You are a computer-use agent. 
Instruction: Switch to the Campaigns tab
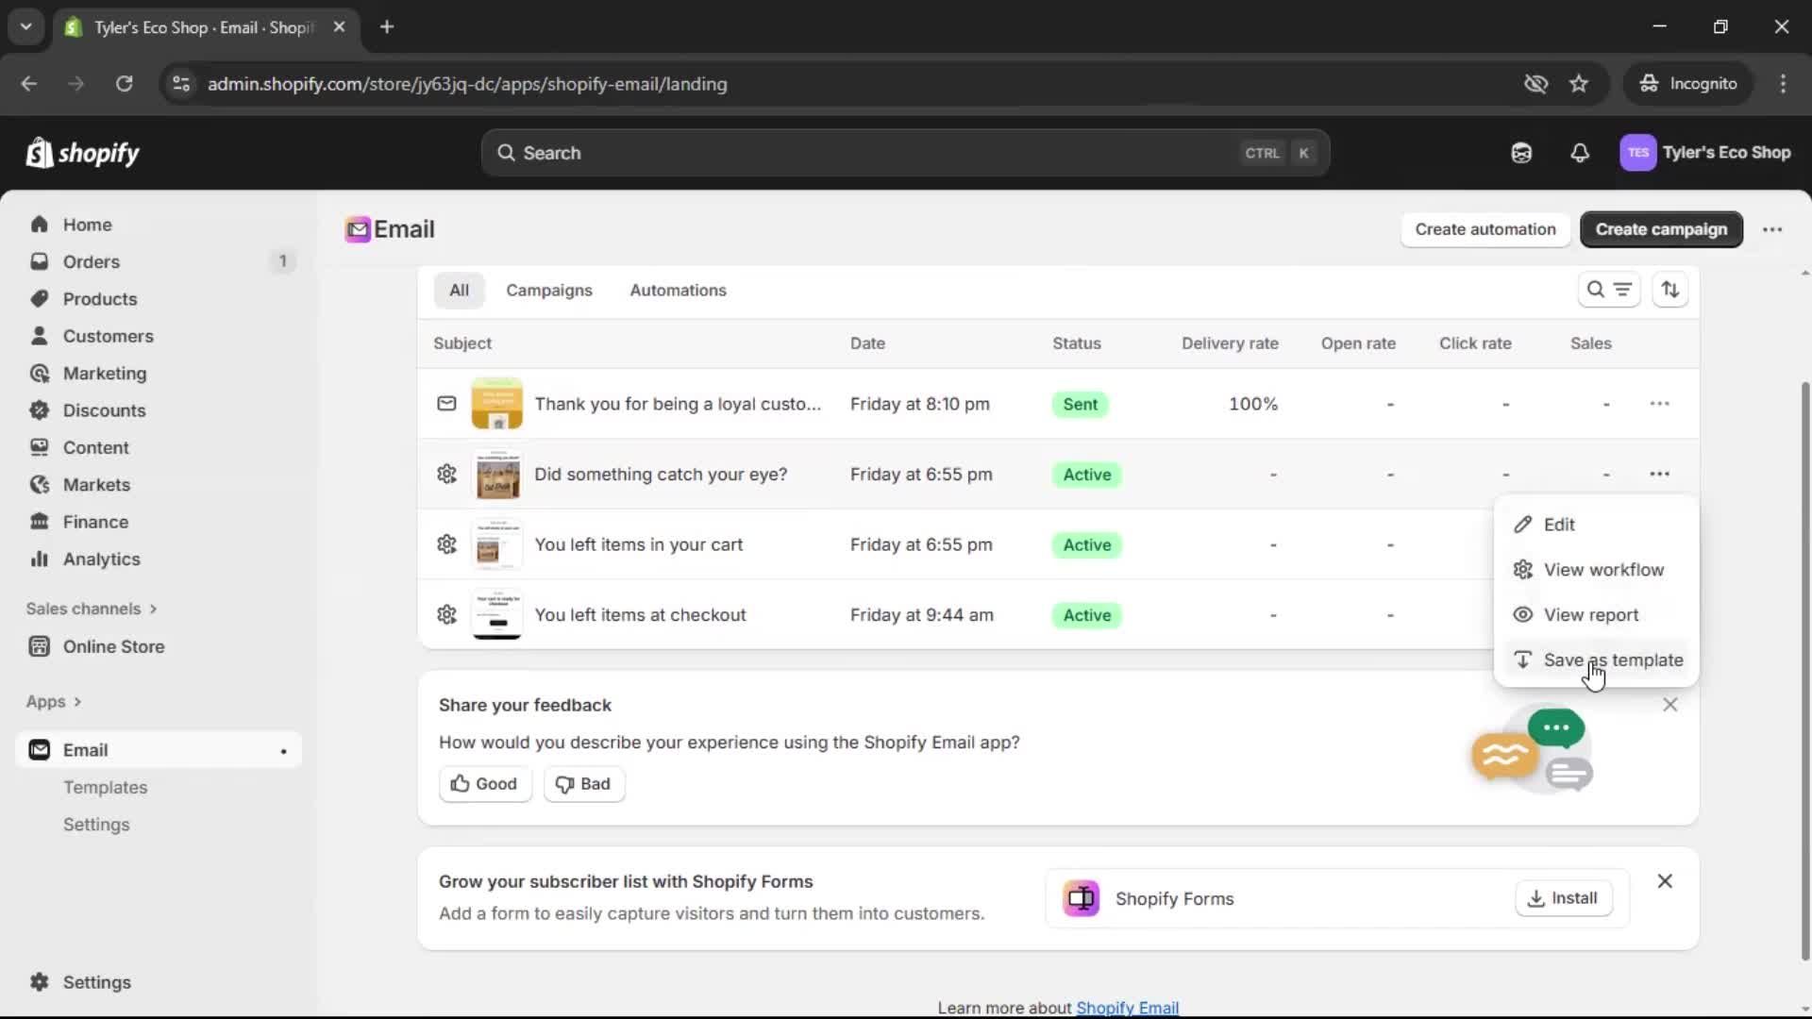click(x=549, y=291)
